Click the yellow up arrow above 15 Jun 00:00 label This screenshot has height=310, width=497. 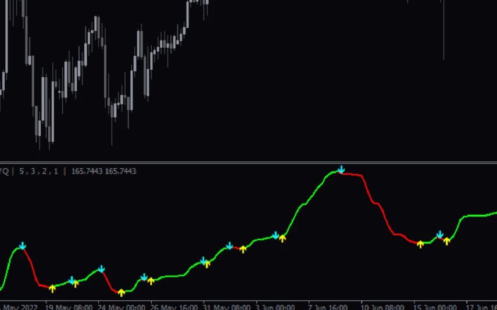(420, 244)
